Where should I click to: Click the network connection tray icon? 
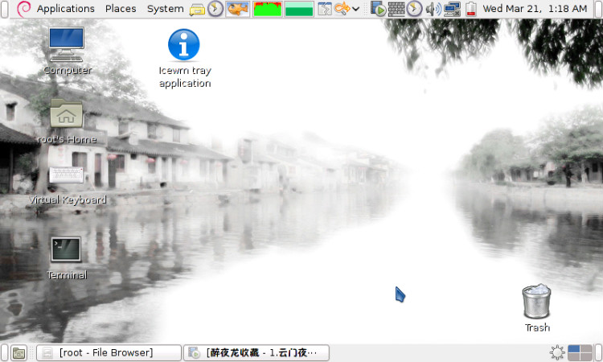(x=452, y=9)
